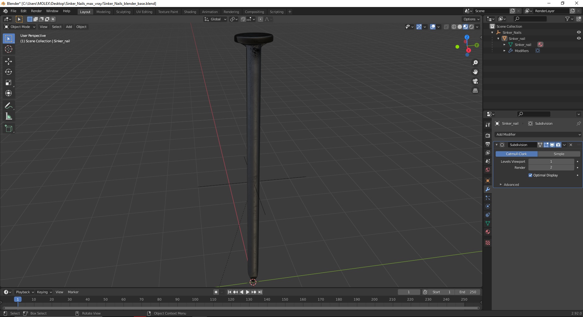Toggle X-Ray mode button
583x317 pixels.
click(446, 27)
